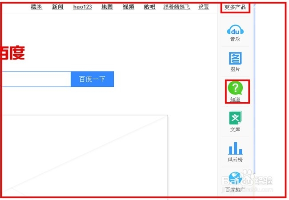Focus the Baidu search input box
Screen dimensions: 289x200
(36, 79)
